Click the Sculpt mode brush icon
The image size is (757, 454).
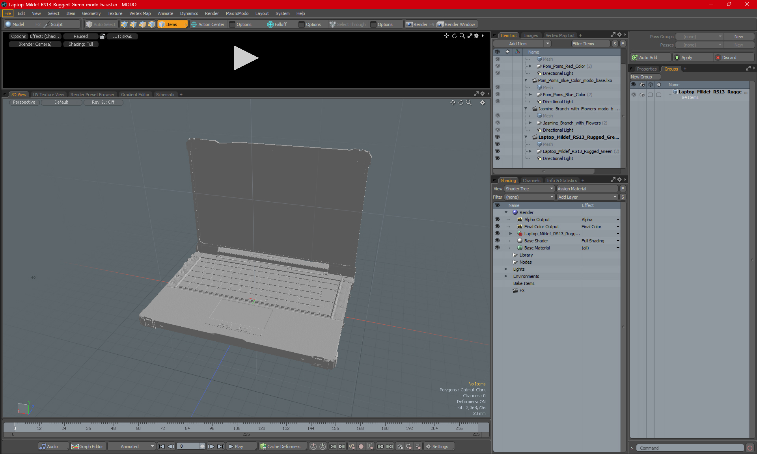(47, 24)
